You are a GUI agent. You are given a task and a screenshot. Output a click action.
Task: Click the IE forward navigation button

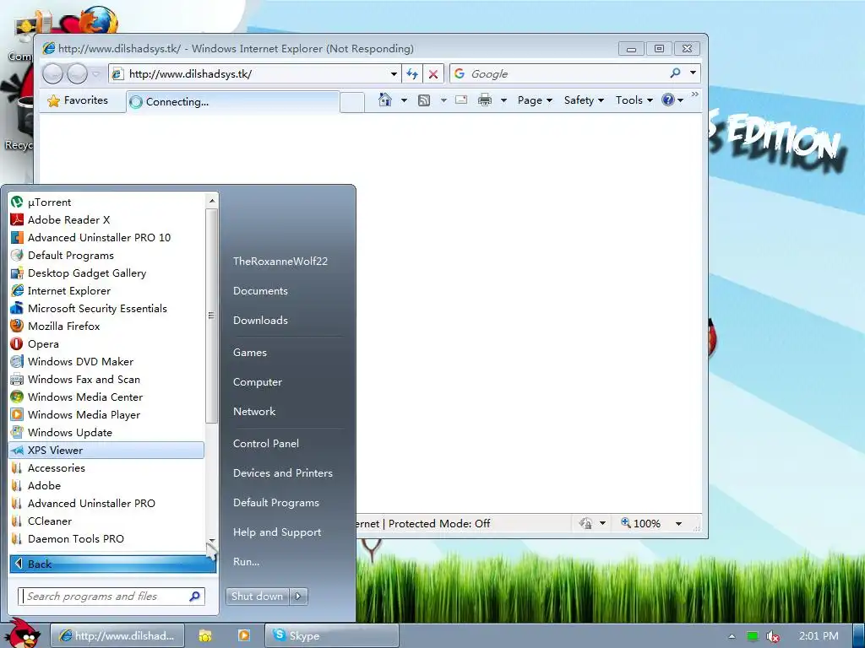pyautogui.click(x=77, y=74)
